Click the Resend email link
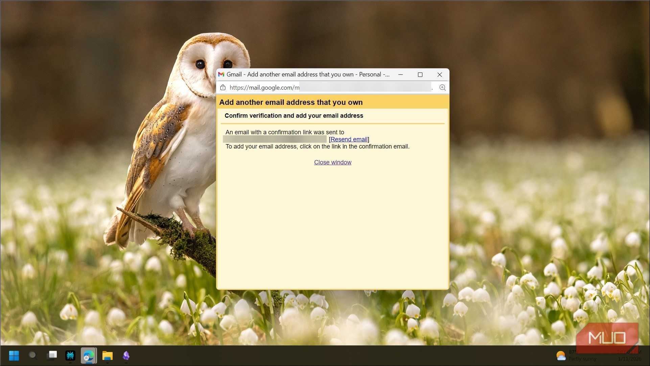Image resolution: width=650 pixels, height=366 pixels. coord(349,139)
